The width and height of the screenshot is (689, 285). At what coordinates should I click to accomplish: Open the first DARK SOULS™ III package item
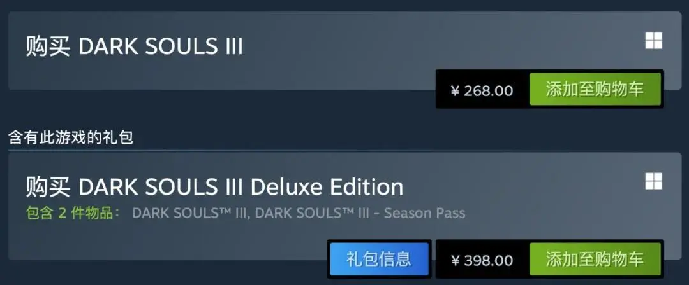[x=191, y=213]
